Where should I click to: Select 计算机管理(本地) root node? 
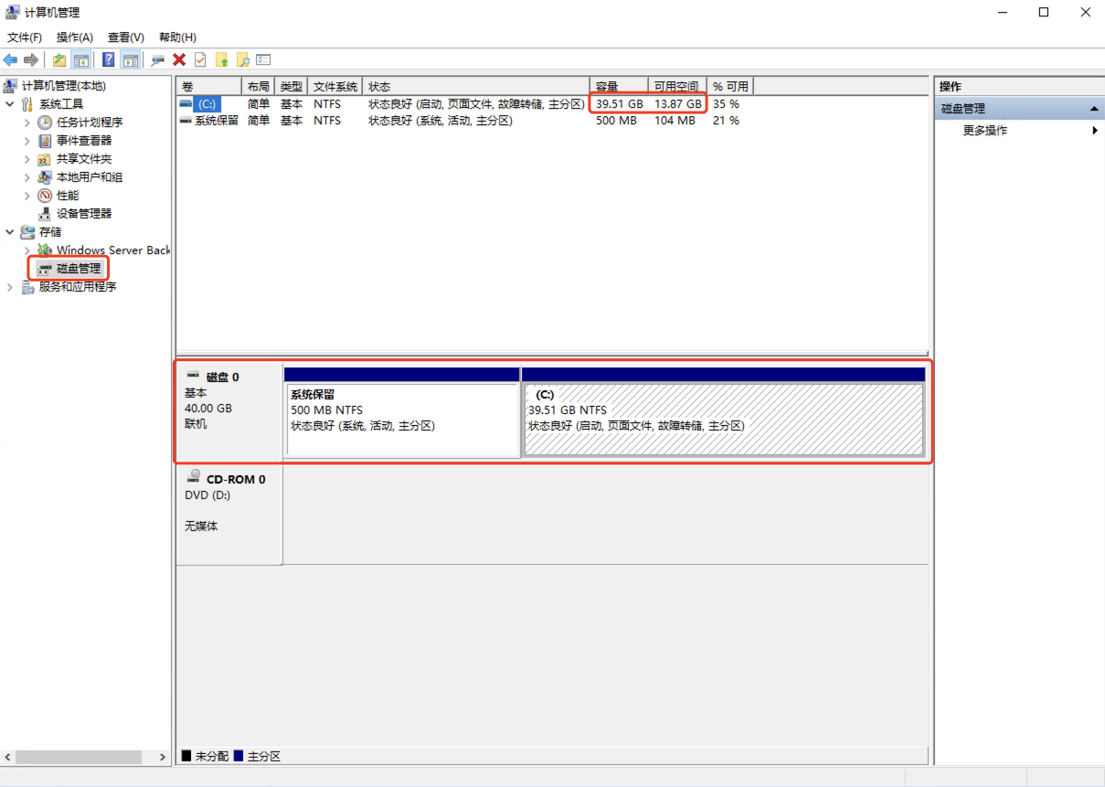point(64,86)
